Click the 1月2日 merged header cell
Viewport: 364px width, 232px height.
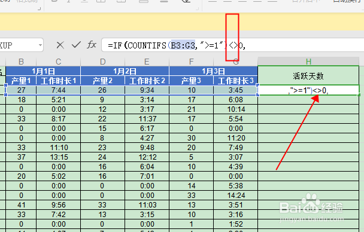125,71
